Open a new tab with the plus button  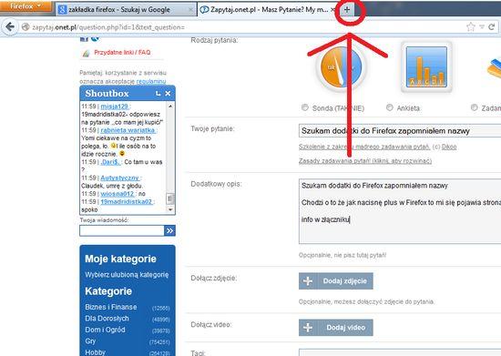[x=347, y=10]
